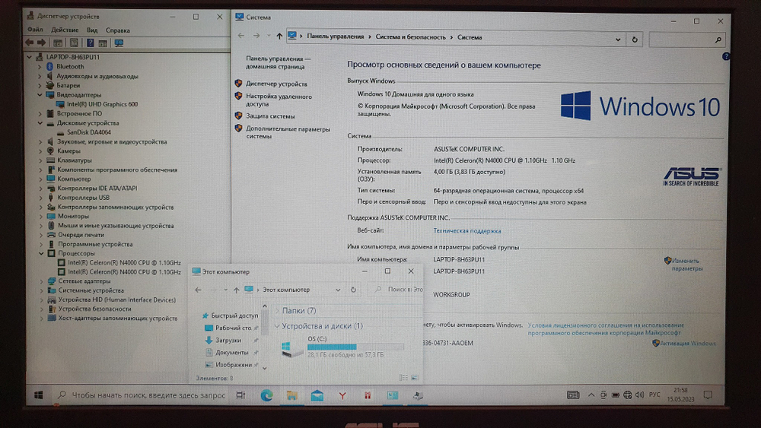The image size is (761, 428).
Task: Collapse the Дисковые устройства node
Action: coord(40,123)
